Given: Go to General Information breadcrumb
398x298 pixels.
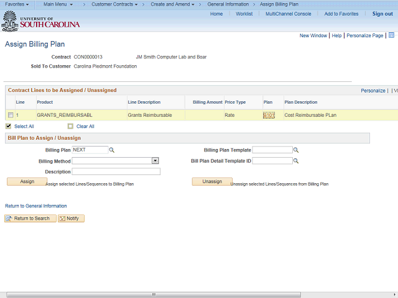Looking at the screenshot, I should (x=228, y=4).
